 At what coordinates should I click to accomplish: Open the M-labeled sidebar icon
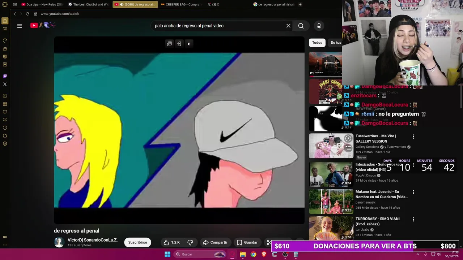(x=5, y=64)
